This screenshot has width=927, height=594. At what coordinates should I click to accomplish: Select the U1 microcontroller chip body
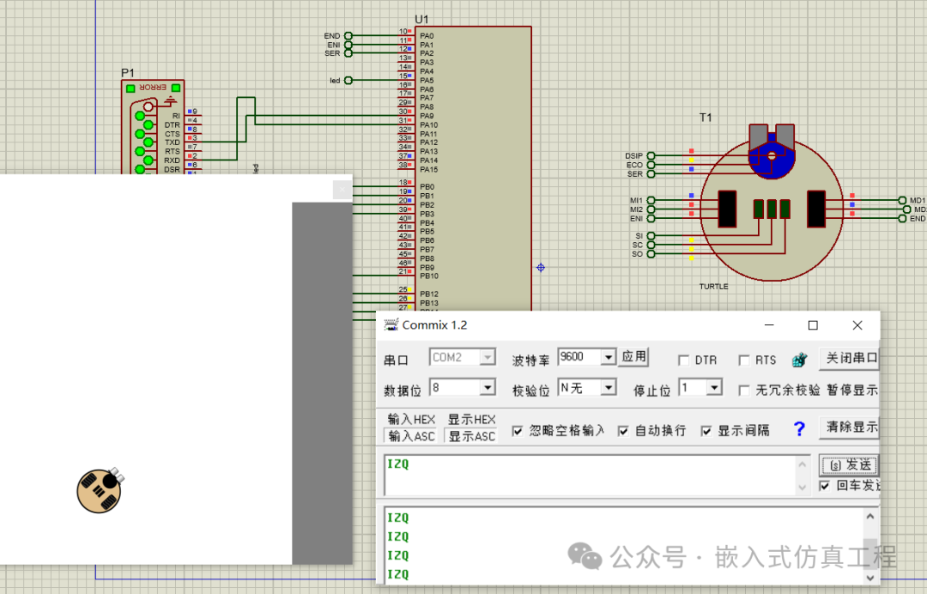pos(472,168)
